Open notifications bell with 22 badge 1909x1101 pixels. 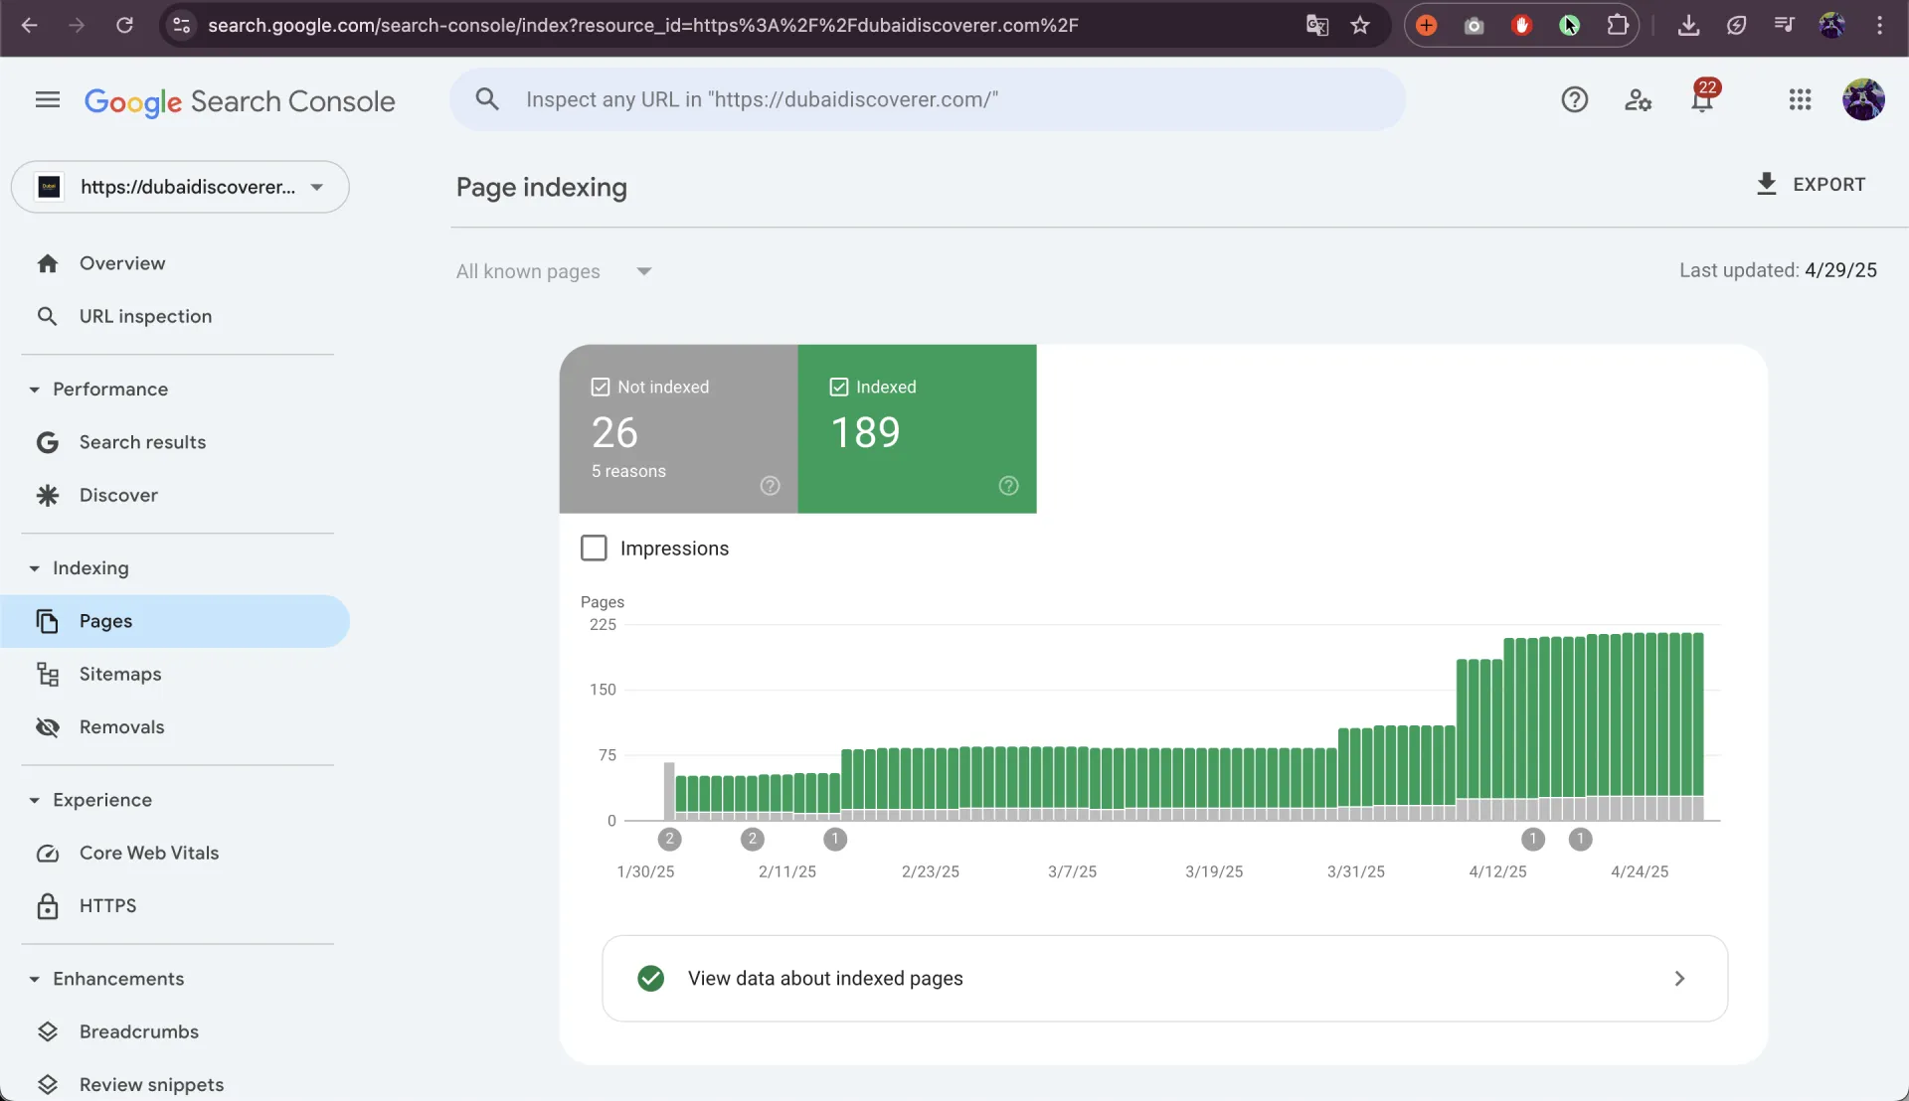coord(1703,98)
